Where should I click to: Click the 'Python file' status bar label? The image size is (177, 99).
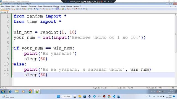coord(3,88)
